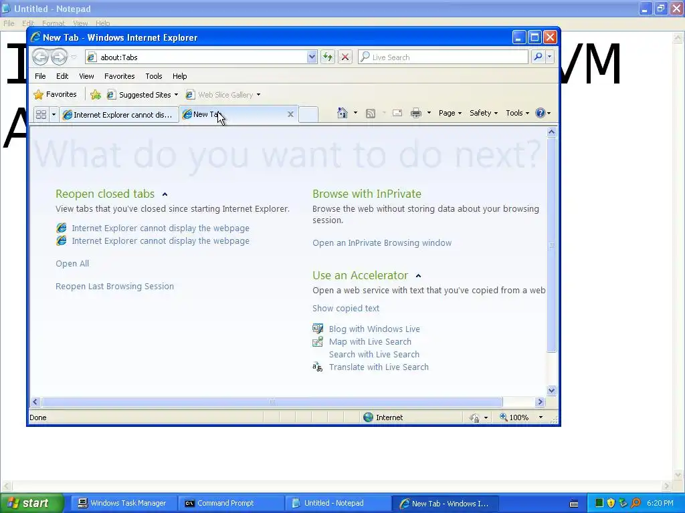
Task: Expand the Web Slice Gallery dropdown arrow
Action: coord(259,95)
